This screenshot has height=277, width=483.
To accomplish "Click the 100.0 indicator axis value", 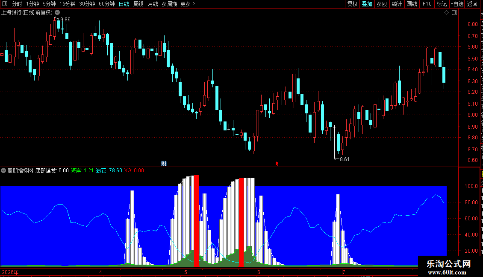I will coord(471,186).
